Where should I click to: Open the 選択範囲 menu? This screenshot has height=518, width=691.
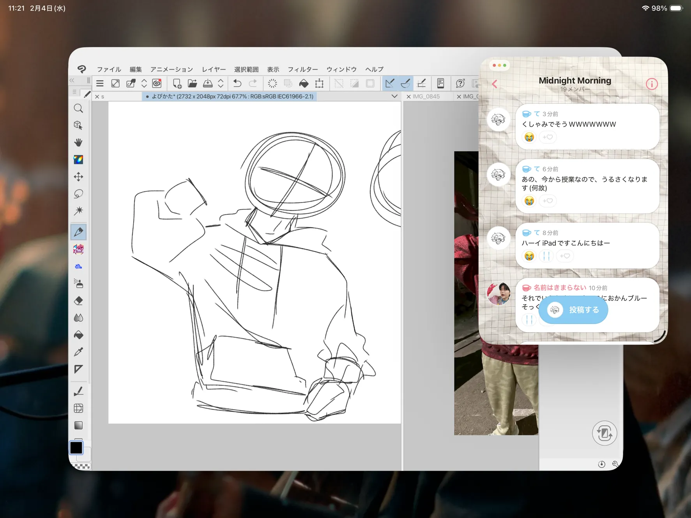coord(246,69)
